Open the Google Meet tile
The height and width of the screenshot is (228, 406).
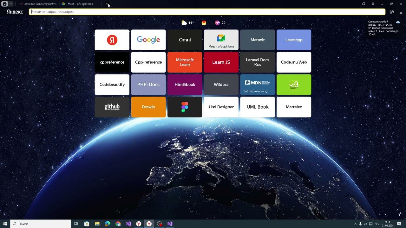[x=221, y=40]
